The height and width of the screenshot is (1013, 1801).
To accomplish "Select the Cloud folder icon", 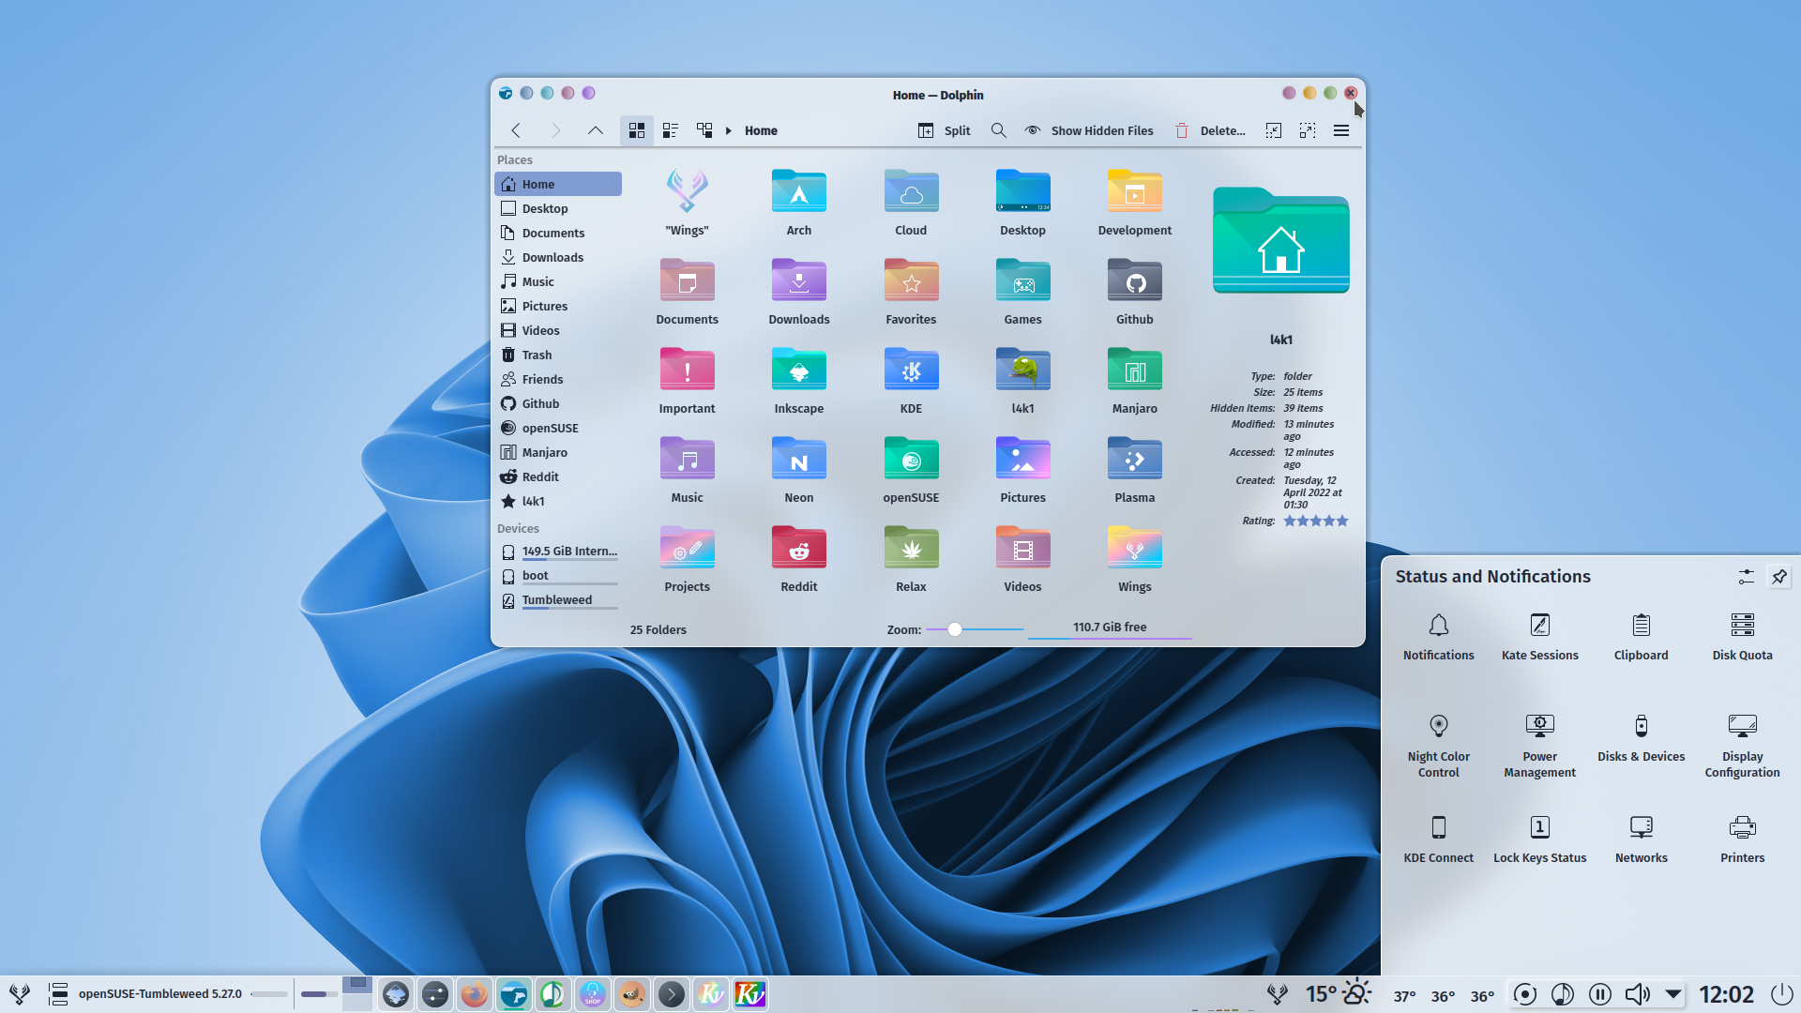I will pos(911,191).
